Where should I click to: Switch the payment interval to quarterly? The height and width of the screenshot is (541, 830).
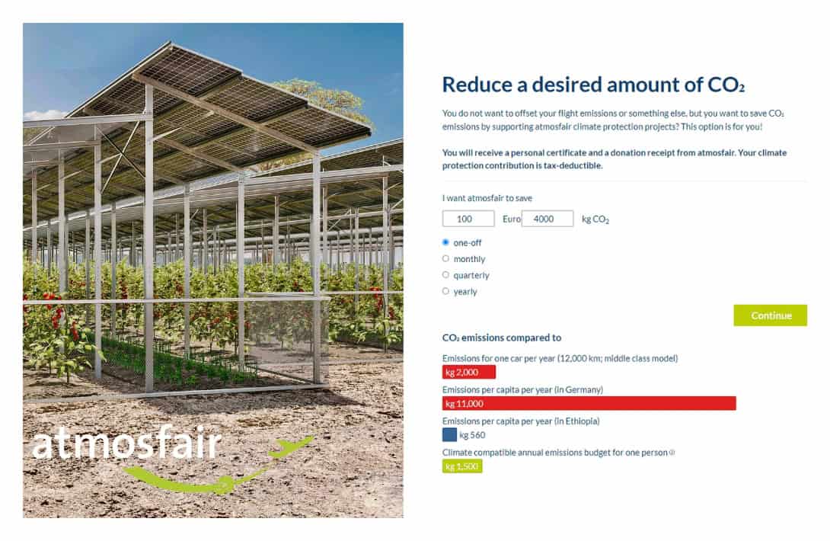tap(445, 274)
